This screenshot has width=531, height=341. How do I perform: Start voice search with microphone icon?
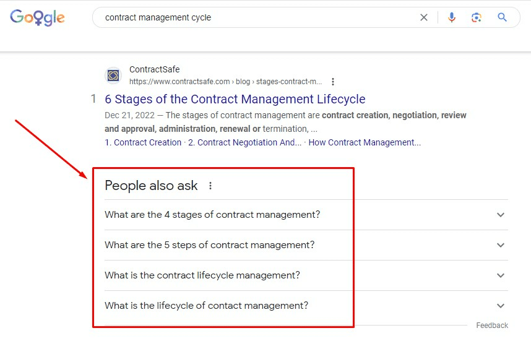[451, 17]
